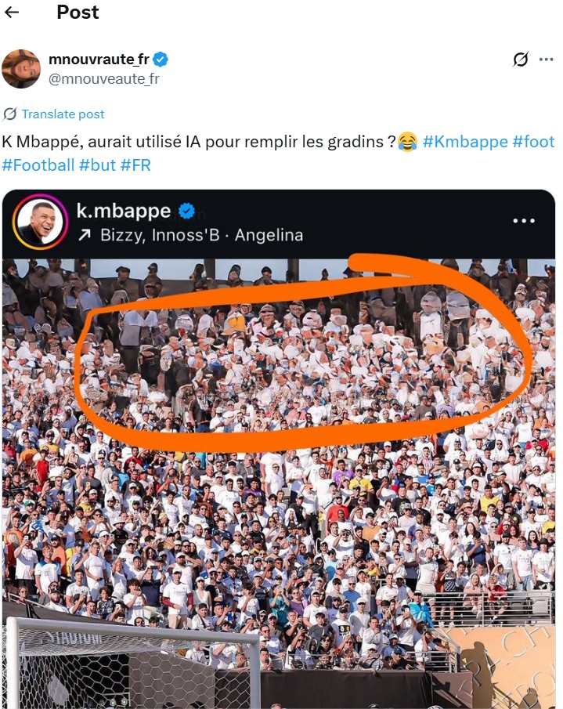Click the Grok icon beside Translate post
This screenshot has height=709, width=563.
tap(9, 114)
